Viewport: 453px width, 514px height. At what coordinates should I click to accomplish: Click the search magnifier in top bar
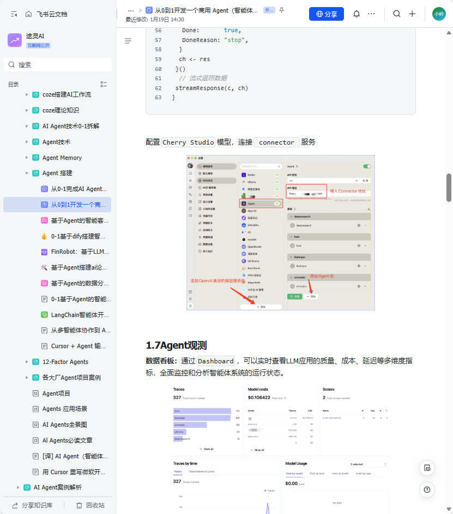(397, 14)
